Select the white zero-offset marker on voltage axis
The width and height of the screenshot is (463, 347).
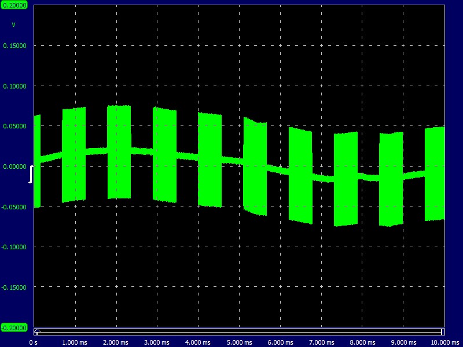(31, 175)
